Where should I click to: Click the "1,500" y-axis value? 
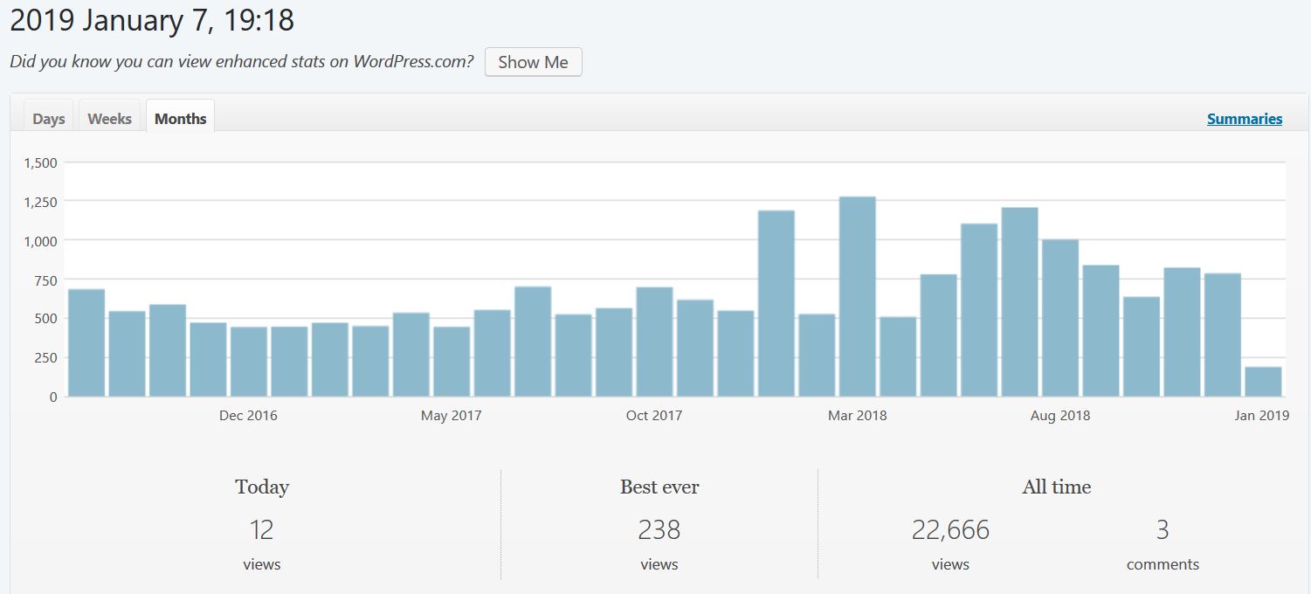(40, 162)
